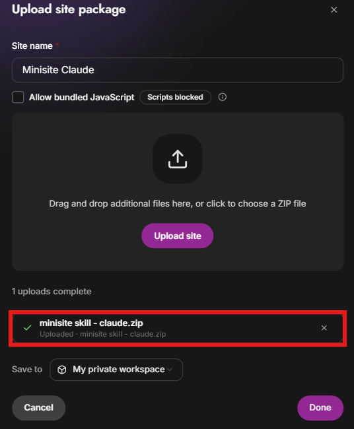Click the Save to label
This screenshot has width=354, height=429.
click(x=27, y=370)
